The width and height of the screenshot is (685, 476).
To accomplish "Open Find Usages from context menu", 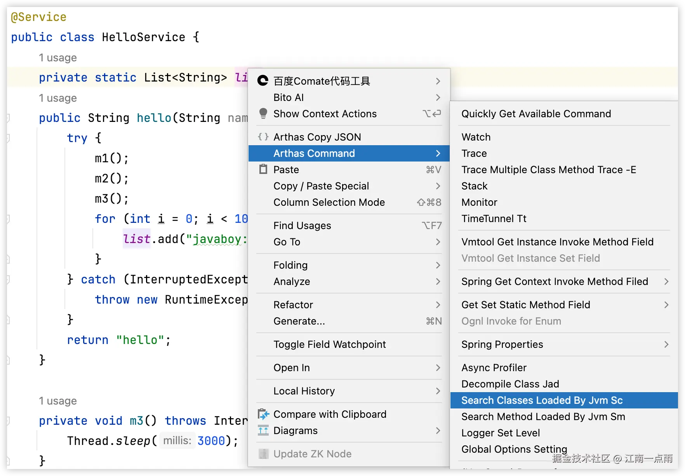I will (302, 226).
